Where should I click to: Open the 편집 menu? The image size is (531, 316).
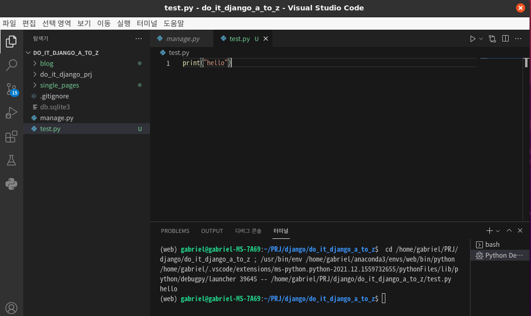pos(29,23)
